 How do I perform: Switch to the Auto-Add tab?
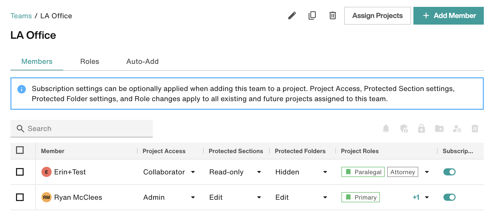(142, 62)
